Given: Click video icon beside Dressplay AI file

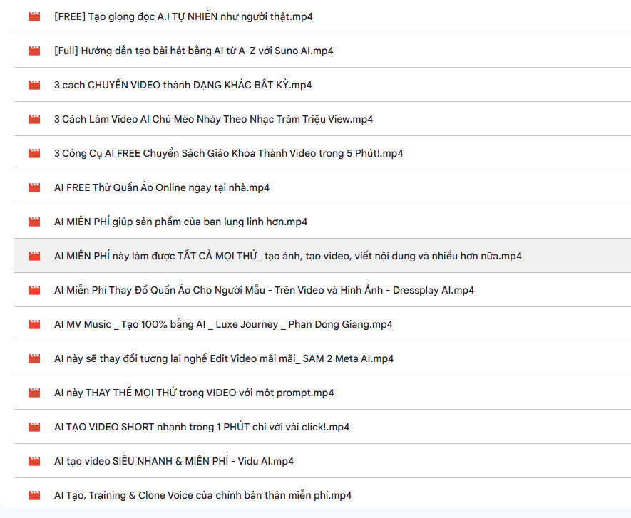Looking at the screenshot, I should (x=34, y=290).
